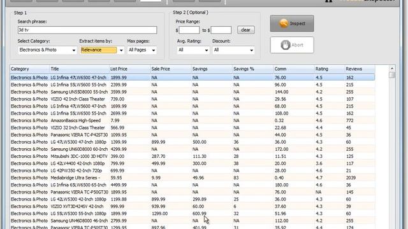Select row LG 42LV4400 42-Inch 1080p
This screenshot has width=408, height=229.
[x=193, y=163]
